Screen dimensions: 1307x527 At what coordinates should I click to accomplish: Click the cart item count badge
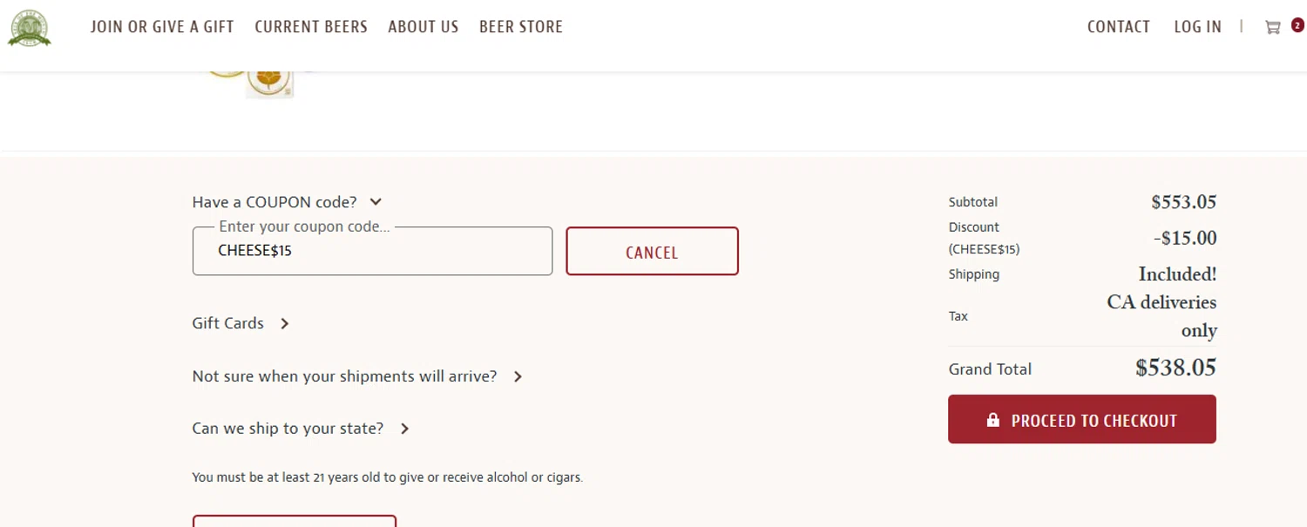[x=1297, y=25]
